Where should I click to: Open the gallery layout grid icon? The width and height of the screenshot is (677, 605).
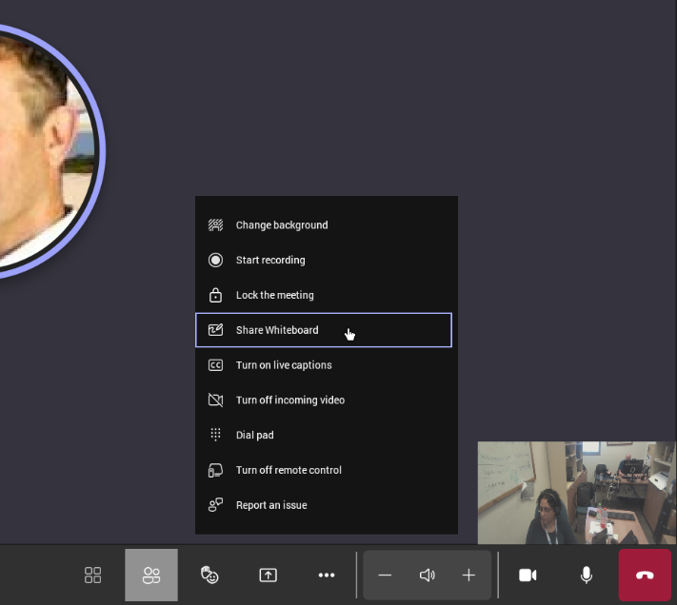click(92, 575)
